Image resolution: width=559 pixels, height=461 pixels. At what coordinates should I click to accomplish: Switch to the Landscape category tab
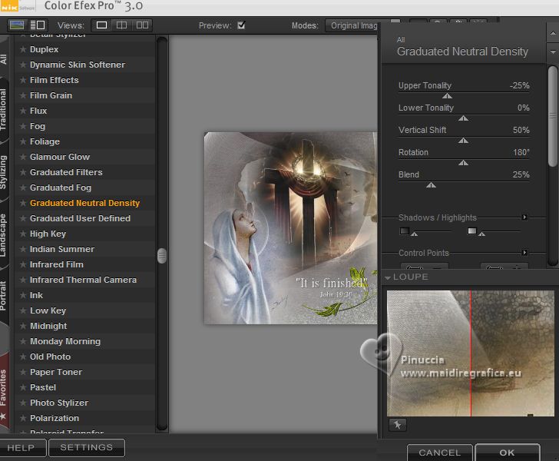coord(5,235)
